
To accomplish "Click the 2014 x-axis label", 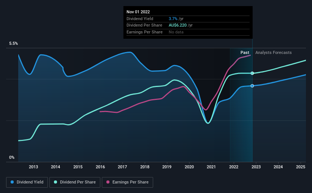I will [x=55, y=167].
